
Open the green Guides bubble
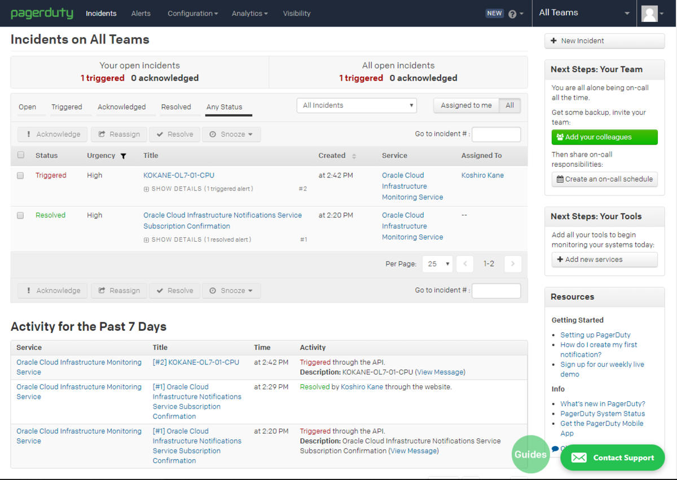click(x=530, y=454)
